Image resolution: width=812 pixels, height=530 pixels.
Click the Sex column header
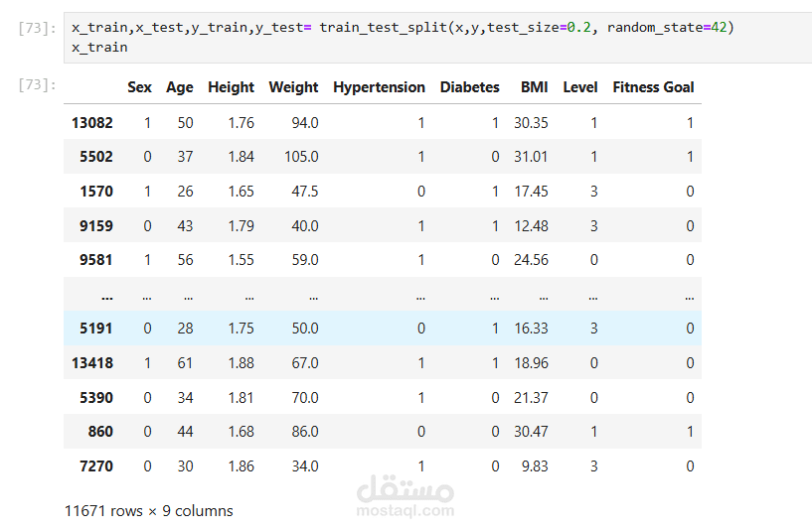[139, 87]
